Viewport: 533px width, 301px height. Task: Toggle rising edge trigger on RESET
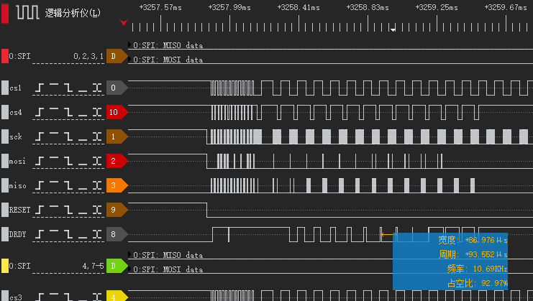40,210
